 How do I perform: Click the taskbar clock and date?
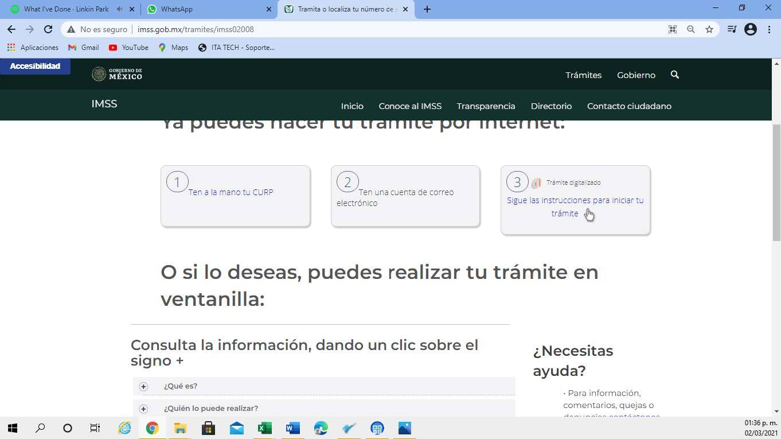761,428
